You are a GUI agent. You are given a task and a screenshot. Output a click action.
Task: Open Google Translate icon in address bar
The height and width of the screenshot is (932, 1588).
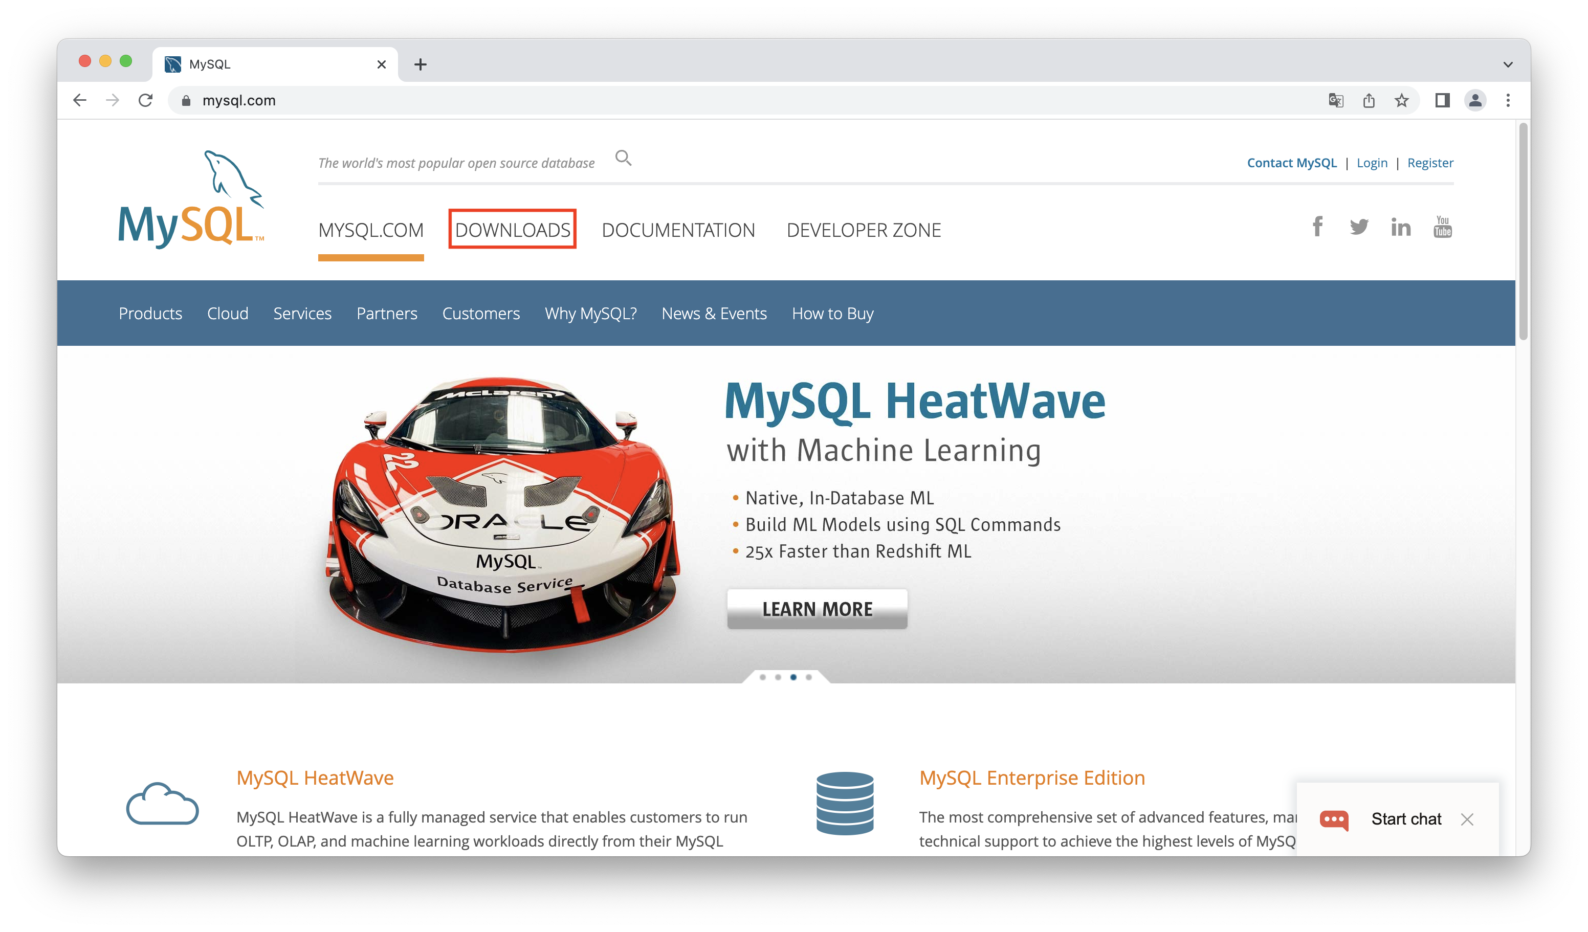(1336, 100)
